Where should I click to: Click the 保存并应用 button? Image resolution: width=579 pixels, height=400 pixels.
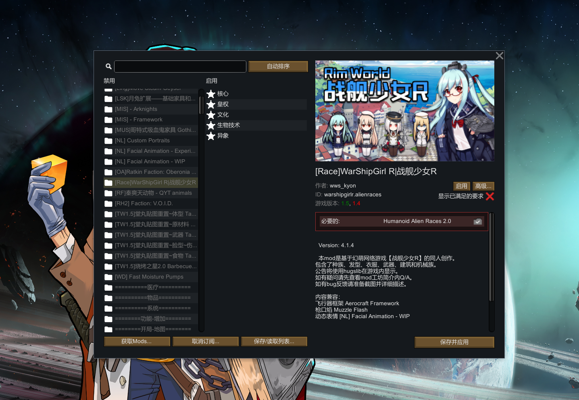pyautogui.click(x=454, y=342)
